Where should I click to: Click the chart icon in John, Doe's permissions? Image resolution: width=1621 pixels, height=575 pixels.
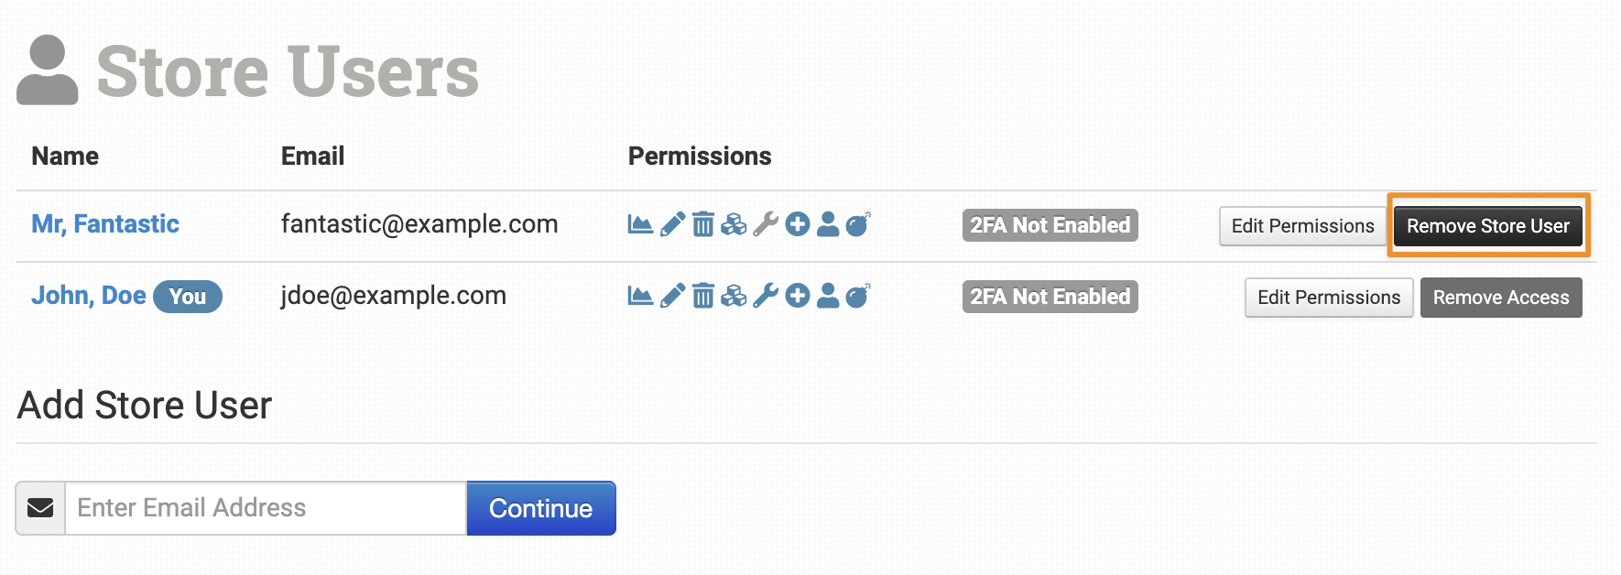tap(640, 296)
